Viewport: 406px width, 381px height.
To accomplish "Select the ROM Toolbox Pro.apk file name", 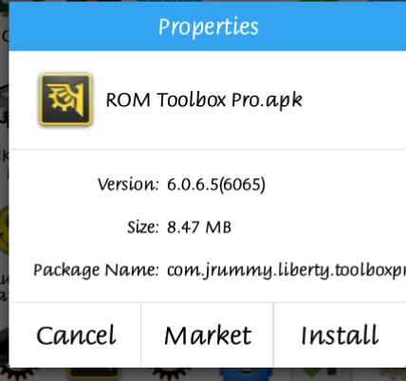I will tap(204, 100).
